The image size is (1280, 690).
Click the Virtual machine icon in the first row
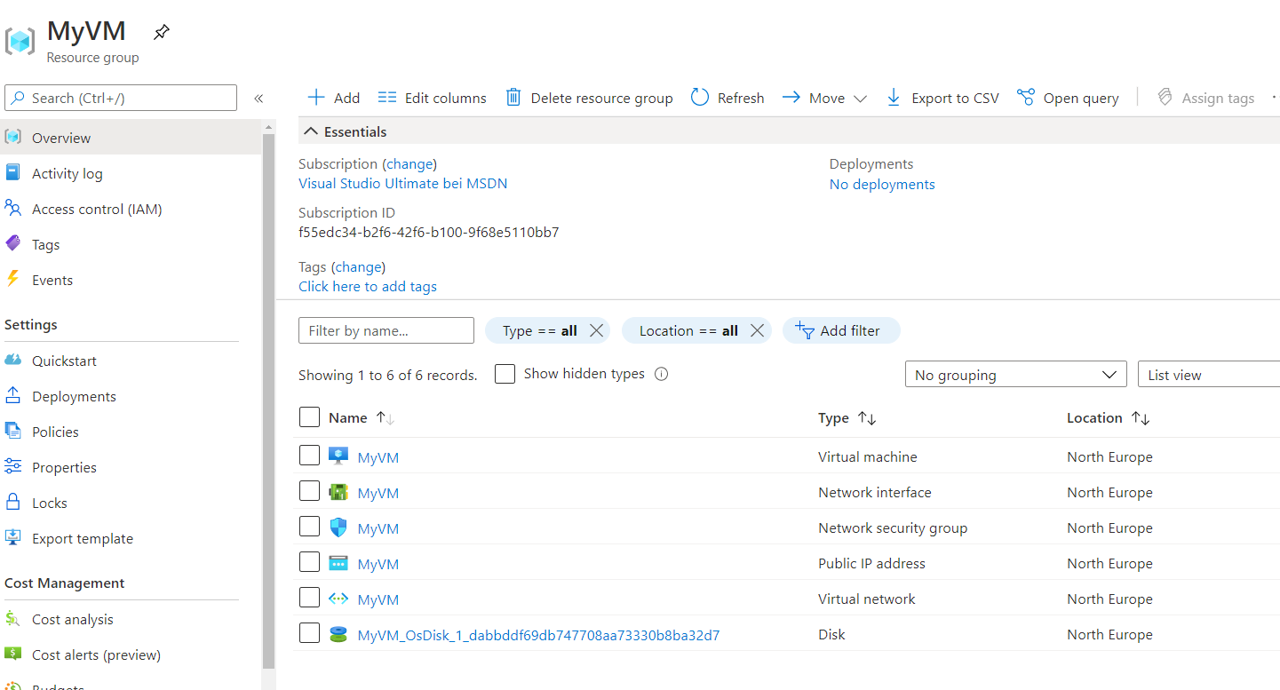[338, 456]
